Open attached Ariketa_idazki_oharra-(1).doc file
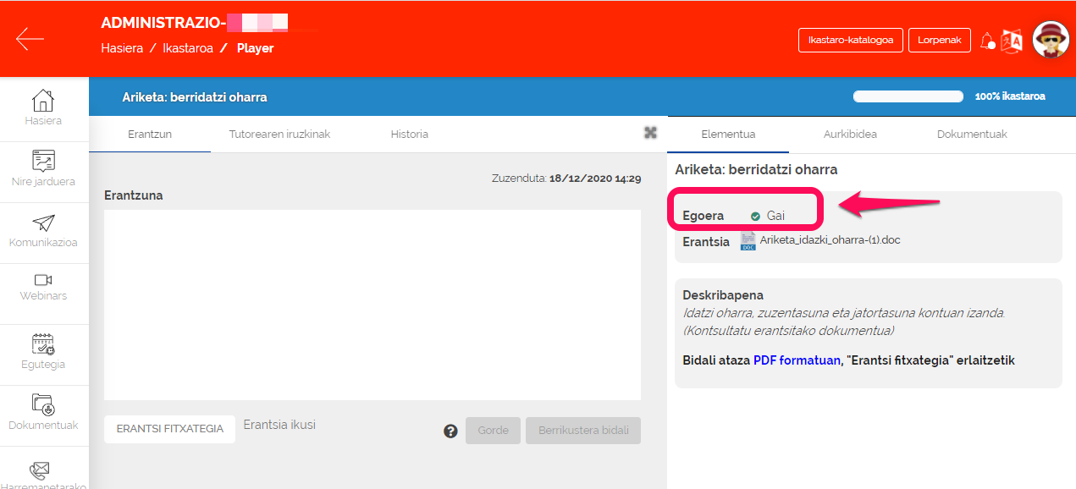Screen dimensions: 1076x489 (x=830, y=240)
